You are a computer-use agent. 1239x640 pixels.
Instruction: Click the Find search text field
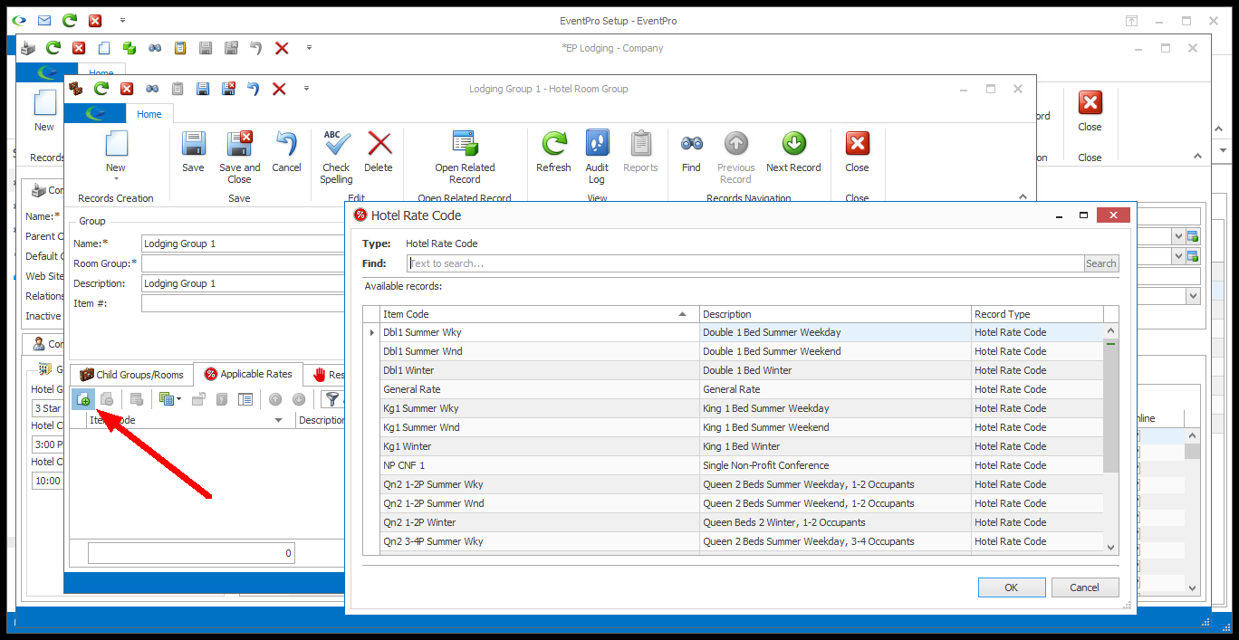(745, 263)
